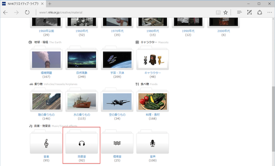
Task: Follow the 1960年代 link
Action: tap(82, 31)
